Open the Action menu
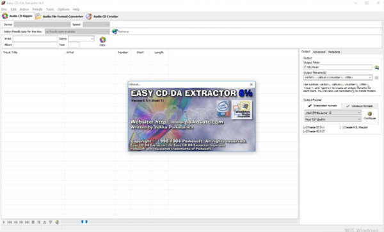Image resolution: width=384 pixels, height=232 pixels. click(24, 10)
